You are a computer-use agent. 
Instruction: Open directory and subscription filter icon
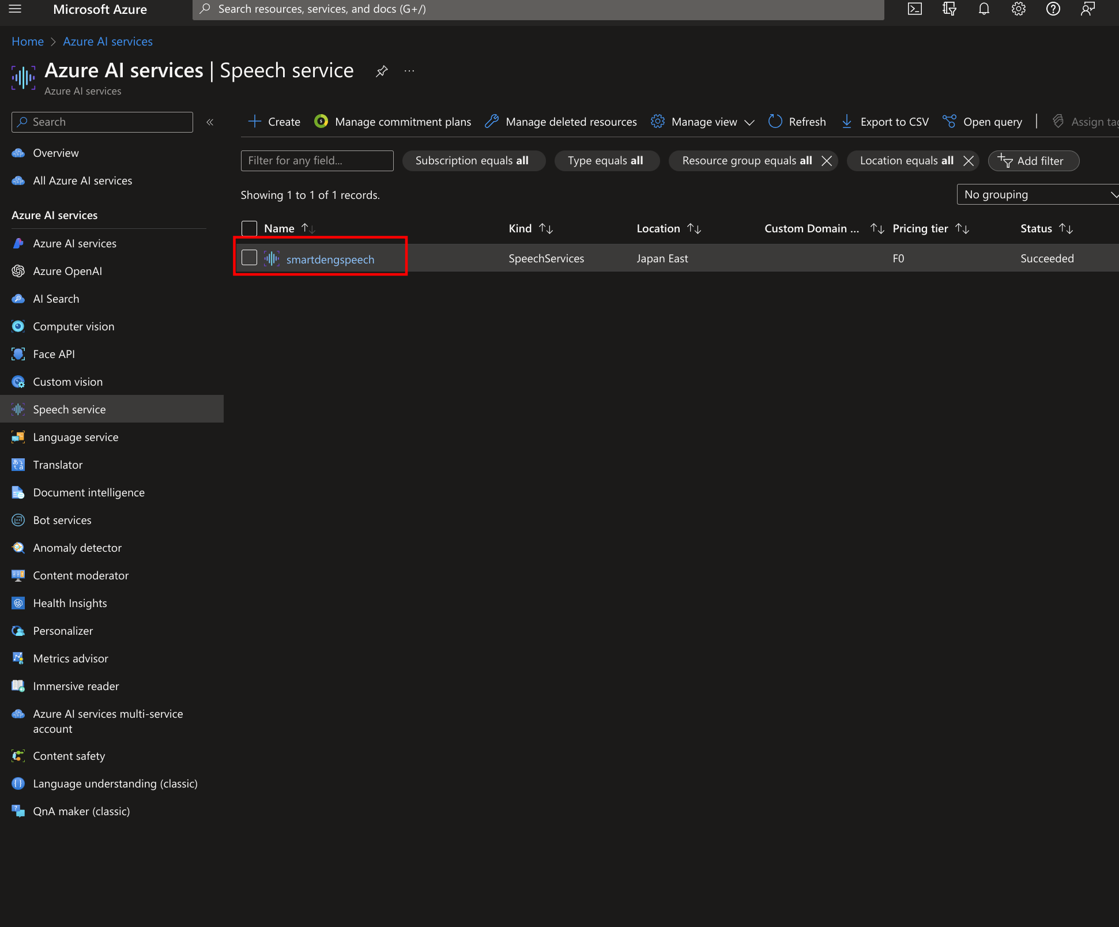pos(950,9)
